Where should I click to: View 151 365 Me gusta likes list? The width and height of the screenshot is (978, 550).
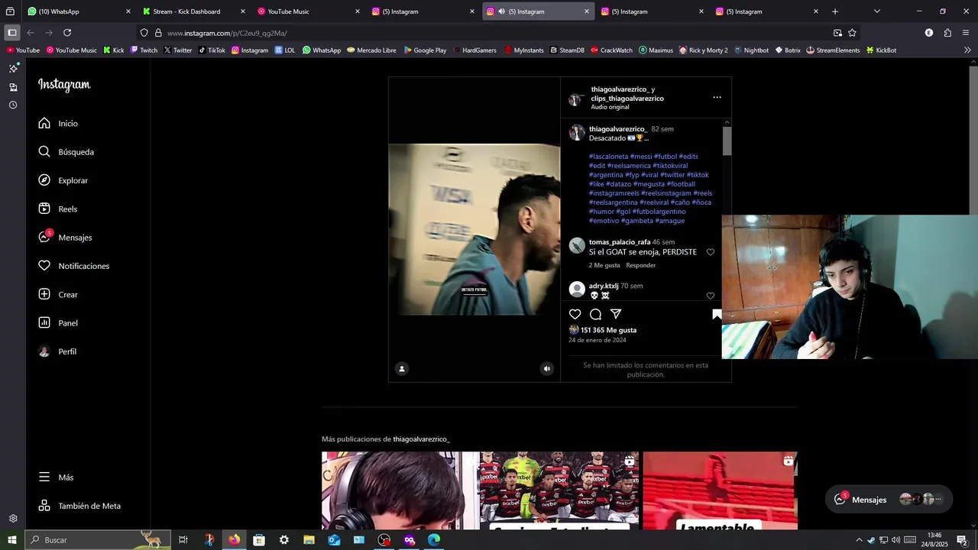pos(608,330)
